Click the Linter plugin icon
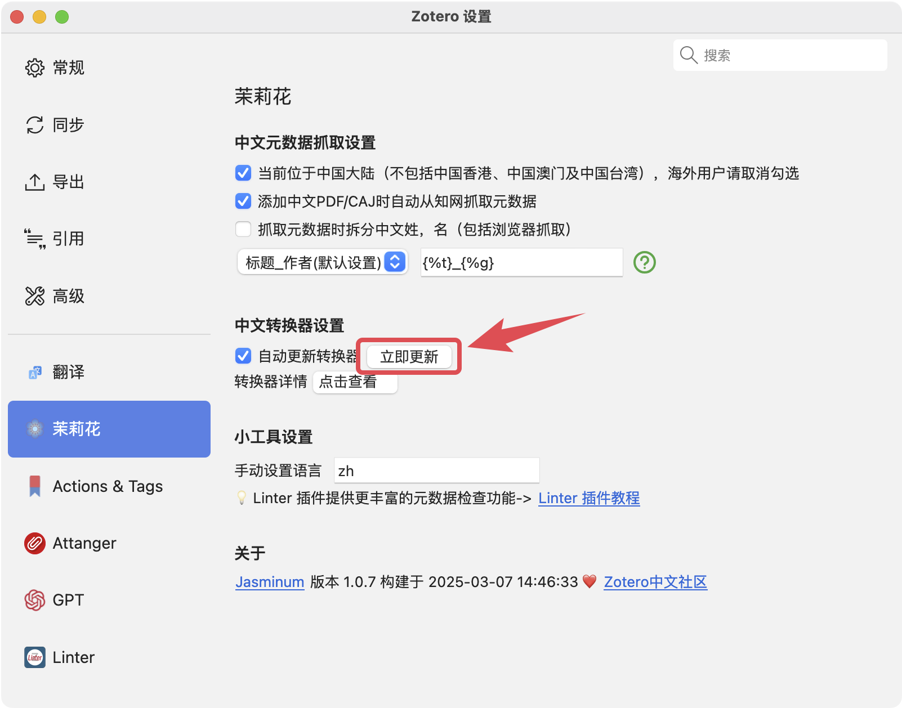 [34, 657]
